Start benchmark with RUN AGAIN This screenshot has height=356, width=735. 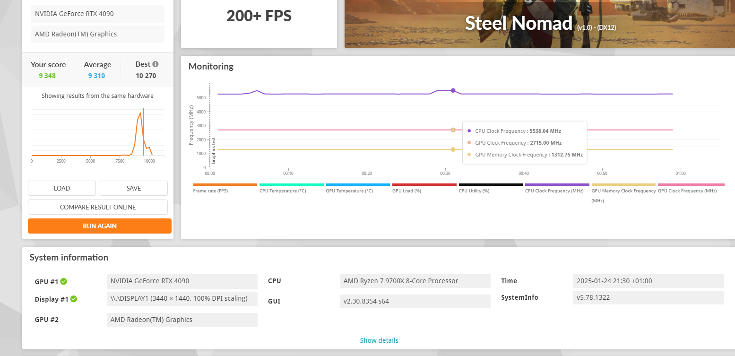pyautogui.click(x=100, y=226)
